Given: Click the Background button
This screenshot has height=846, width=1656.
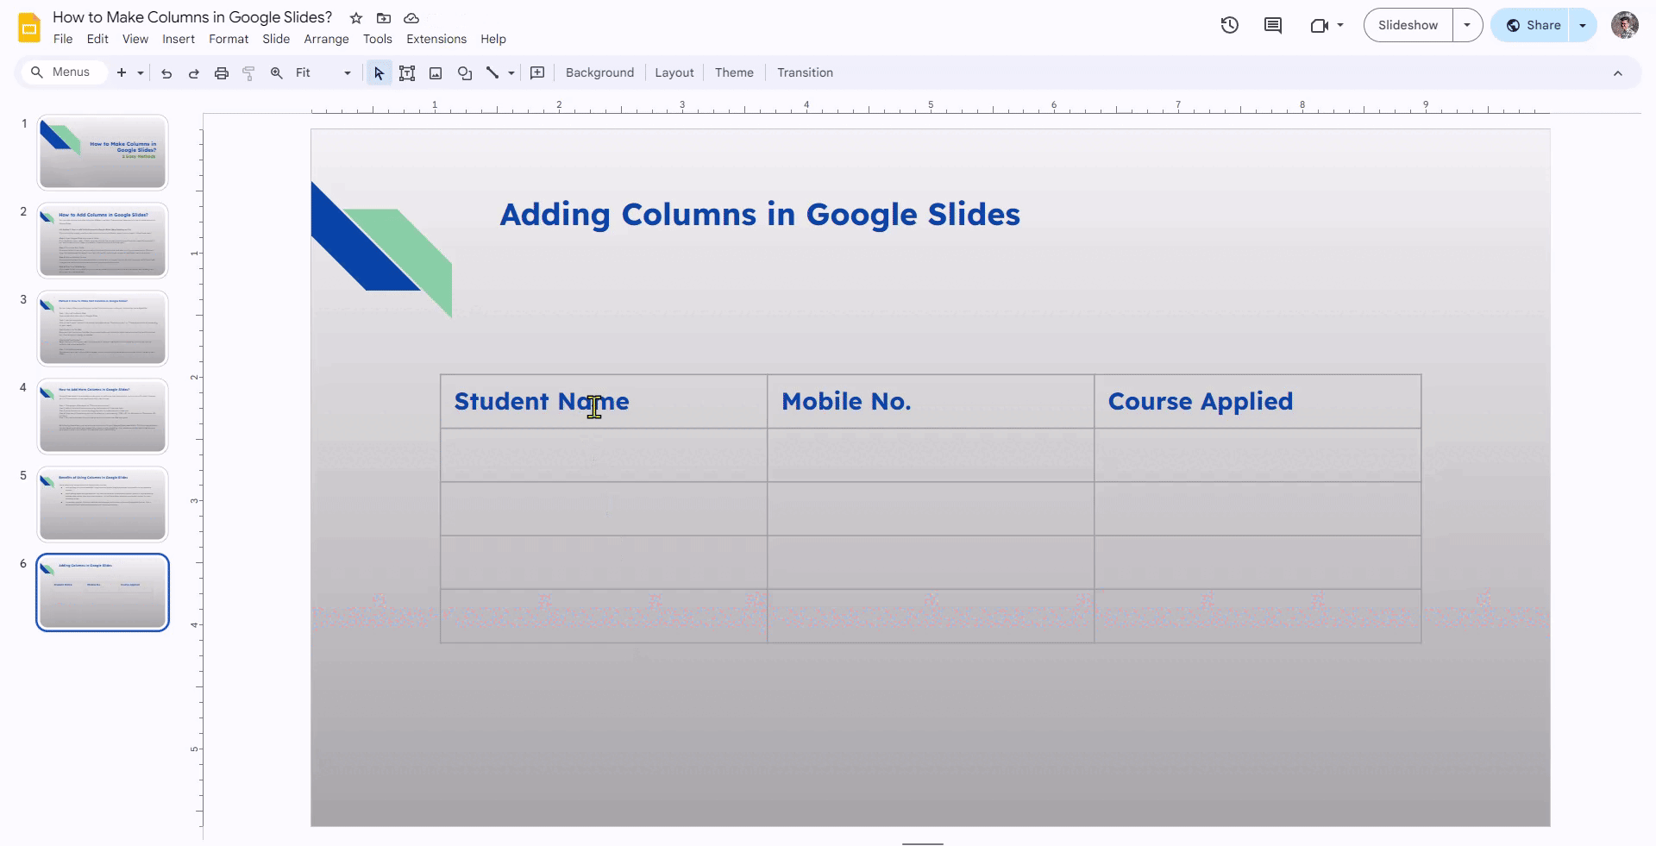Looking at the screenshot, I should click(x=599, y=73).
